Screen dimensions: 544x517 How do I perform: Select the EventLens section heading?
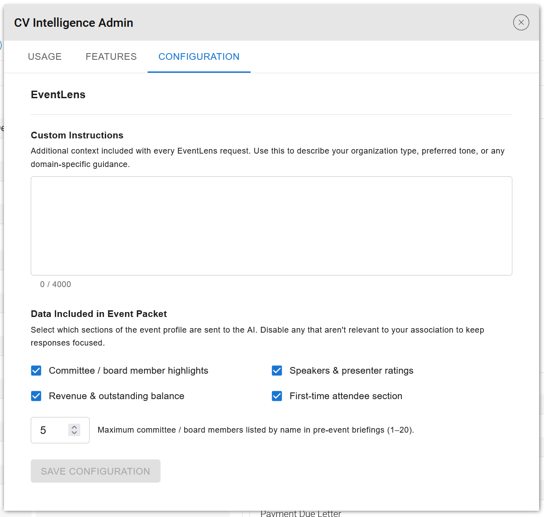click(58, 95)
